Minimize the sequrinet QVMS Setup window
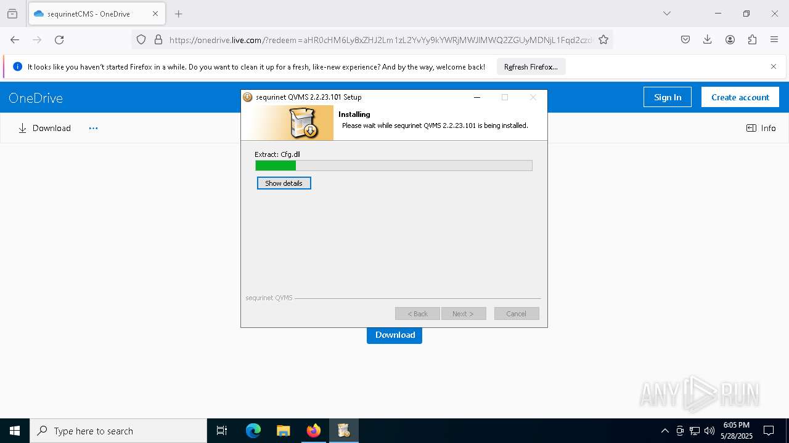Viewport: 789px width, 443px height. 477,97
